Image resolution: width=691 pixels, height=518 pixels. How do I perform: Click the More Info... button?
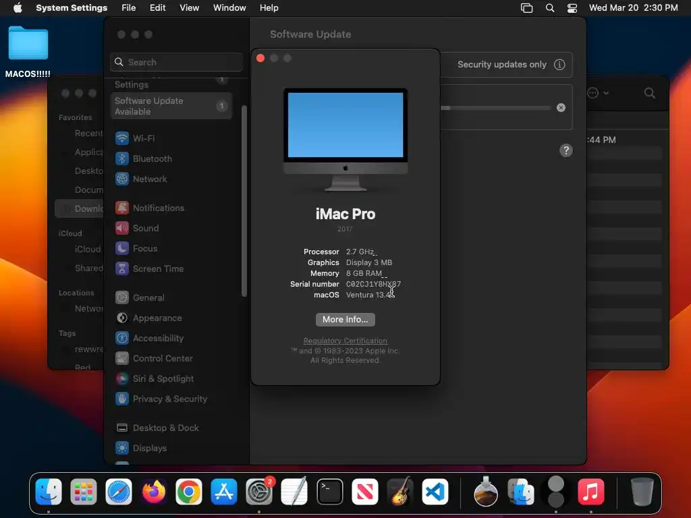coord(345,319)
